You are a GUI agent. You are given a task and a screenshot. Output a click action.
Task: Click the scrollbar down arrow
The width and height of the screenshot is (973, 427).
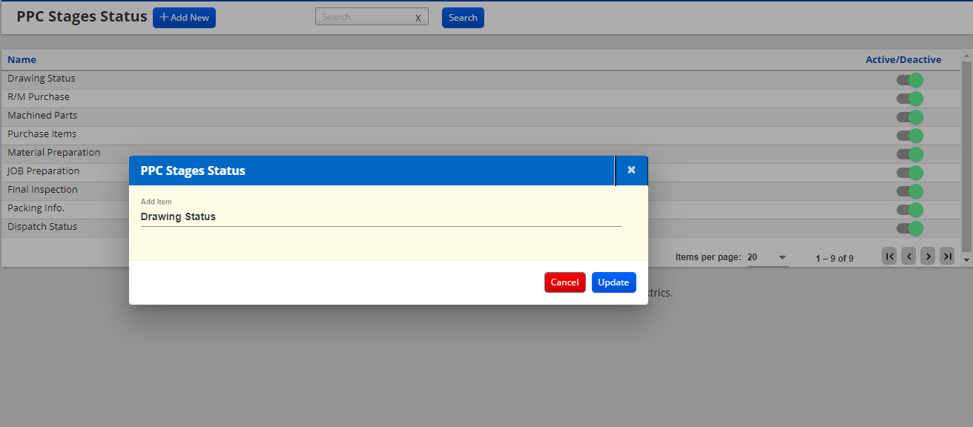(x=966, y=260)
